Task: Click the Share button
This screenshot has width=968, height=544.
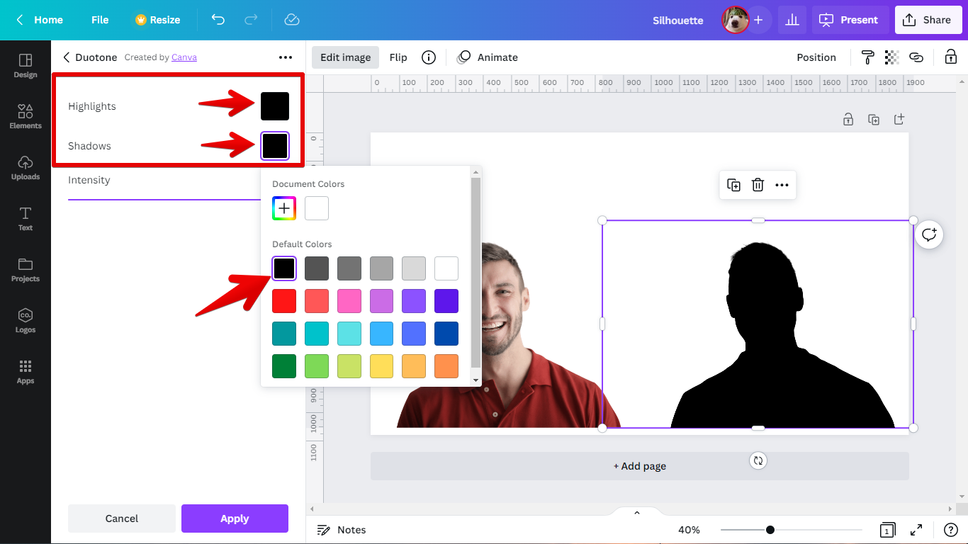Action: (927, 20)
